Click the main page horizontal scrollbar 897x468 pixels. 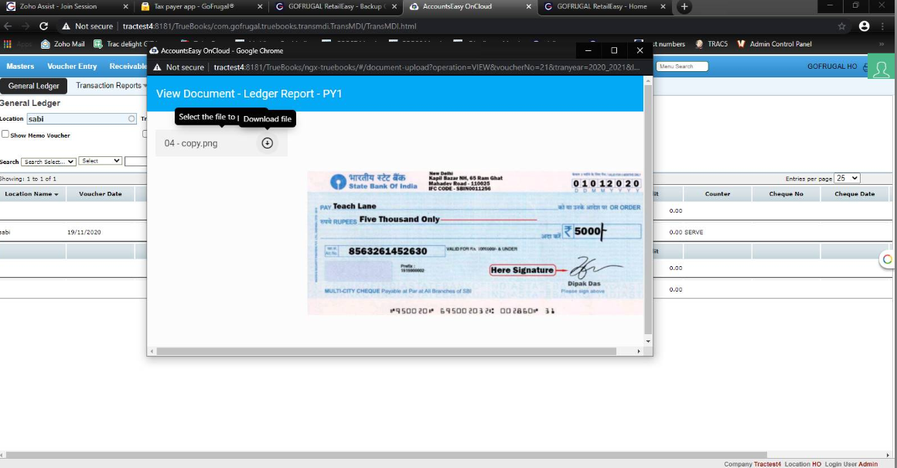coord(387,455)
